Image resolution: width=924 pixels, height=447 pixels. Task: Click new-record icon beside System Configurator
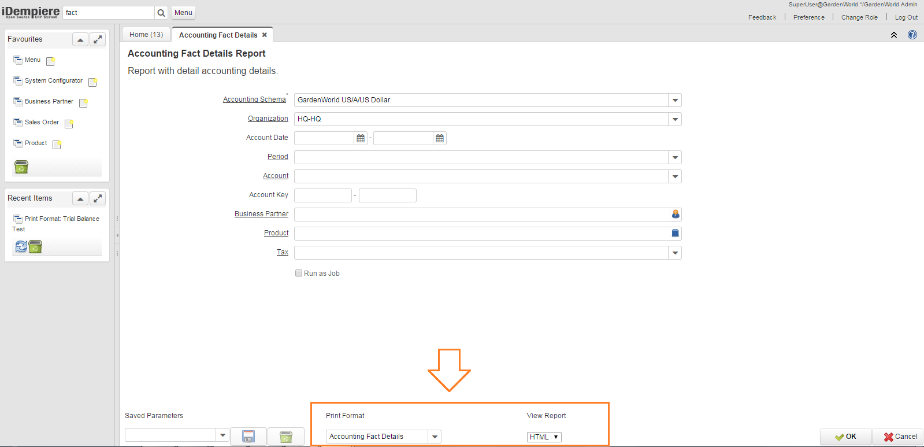point(92,82)
